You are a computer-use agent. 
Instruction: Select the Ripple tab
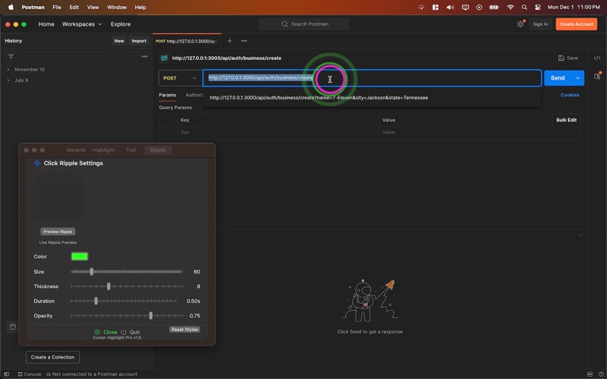pos(158,150)
